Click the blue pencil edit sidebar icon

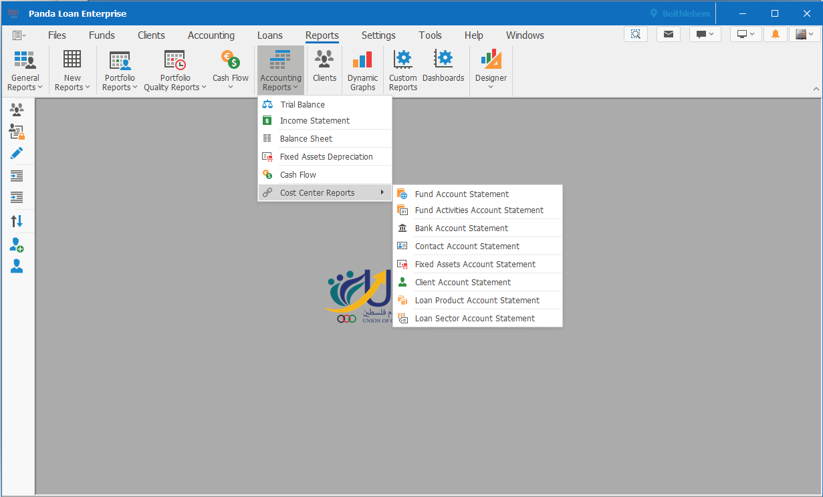click(x=17, y=154)
